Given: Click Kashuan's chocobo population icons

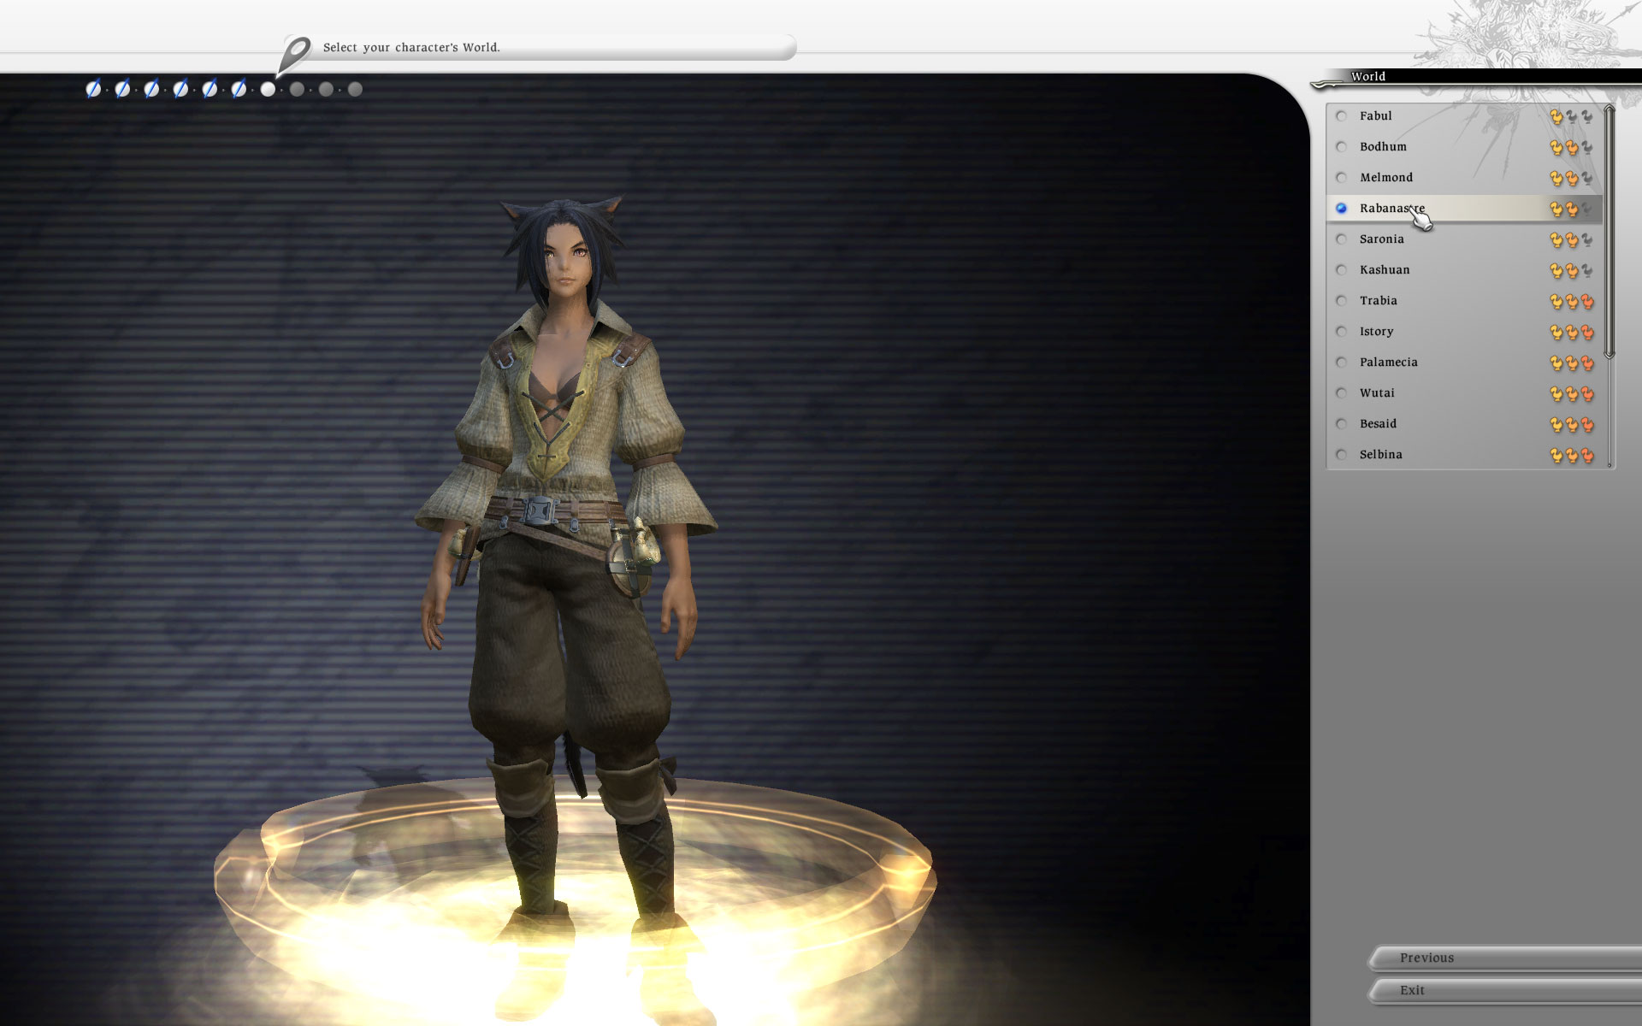Looking at the screenshot, I should coord(1572,271).
